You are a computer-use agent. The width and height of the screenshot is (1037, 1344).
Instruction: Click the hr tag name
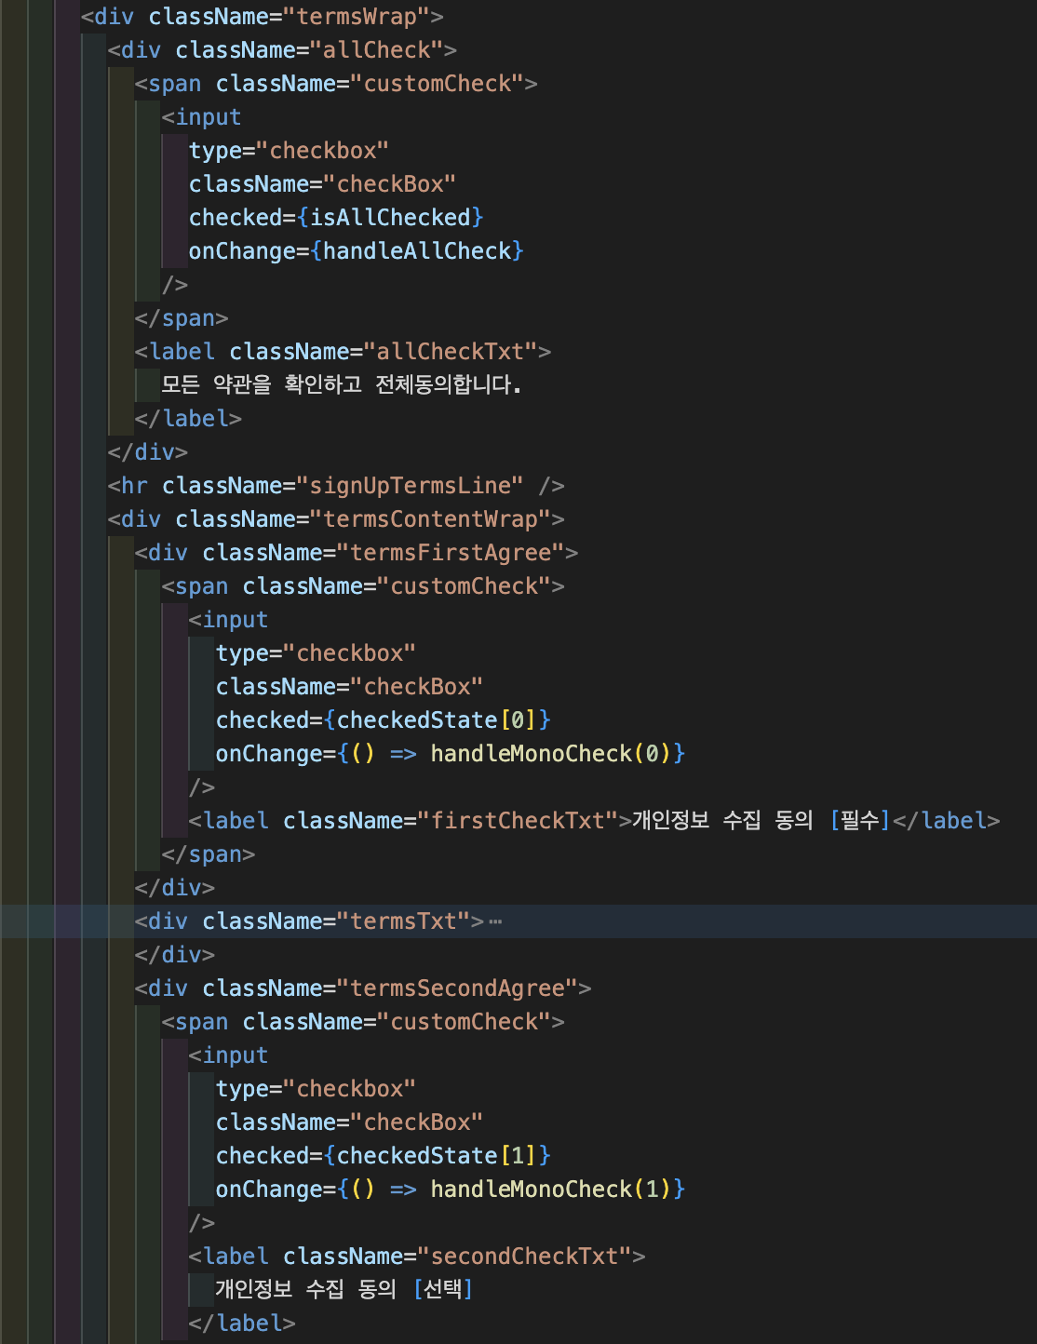pos(135,486)
